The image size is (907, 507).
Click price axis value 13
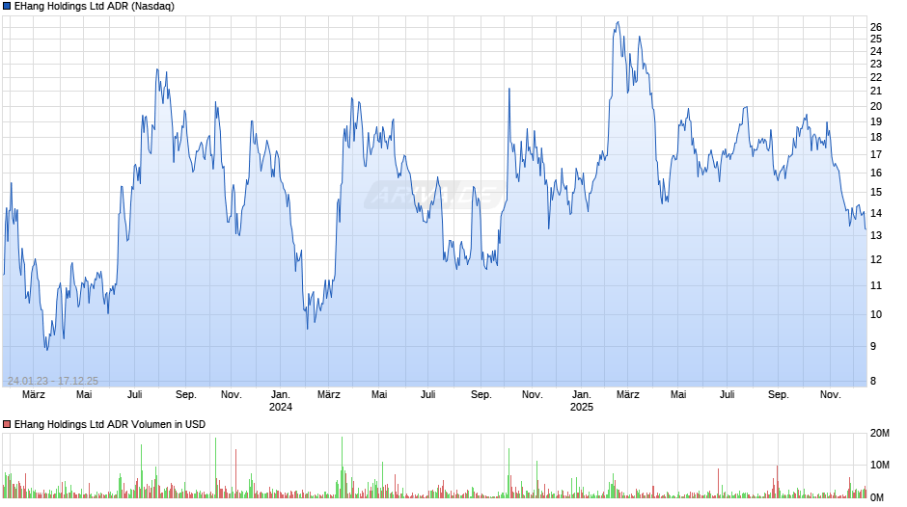coord(876,235)
